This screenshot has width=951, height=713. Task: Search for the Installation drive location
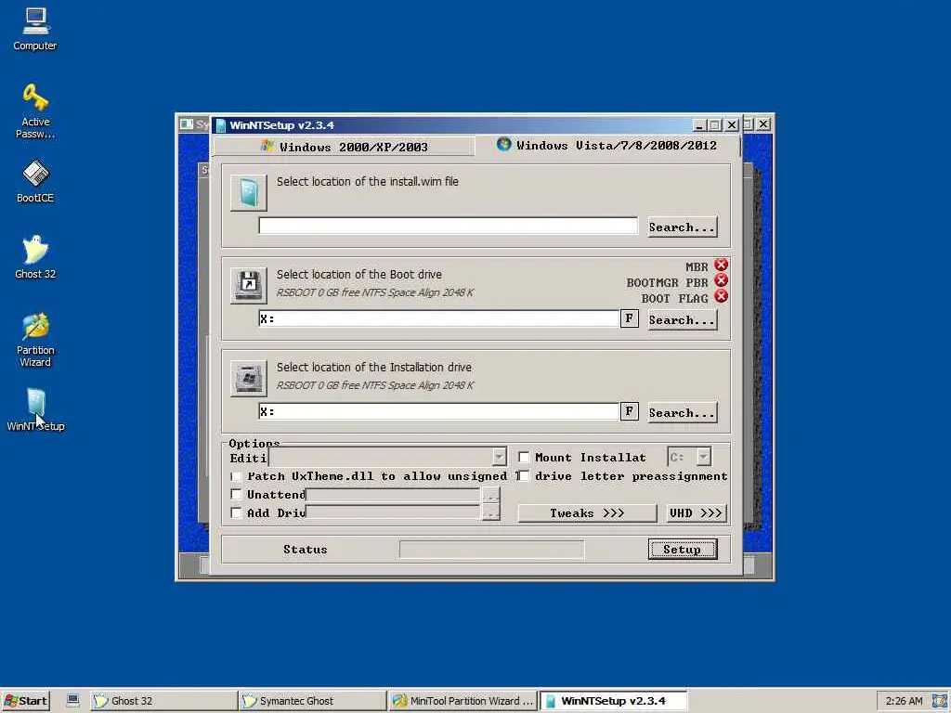coord(683,413)
